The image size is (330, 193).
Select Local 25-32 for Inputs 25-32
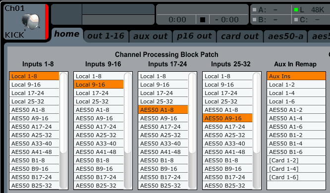(x=227, y=101)
